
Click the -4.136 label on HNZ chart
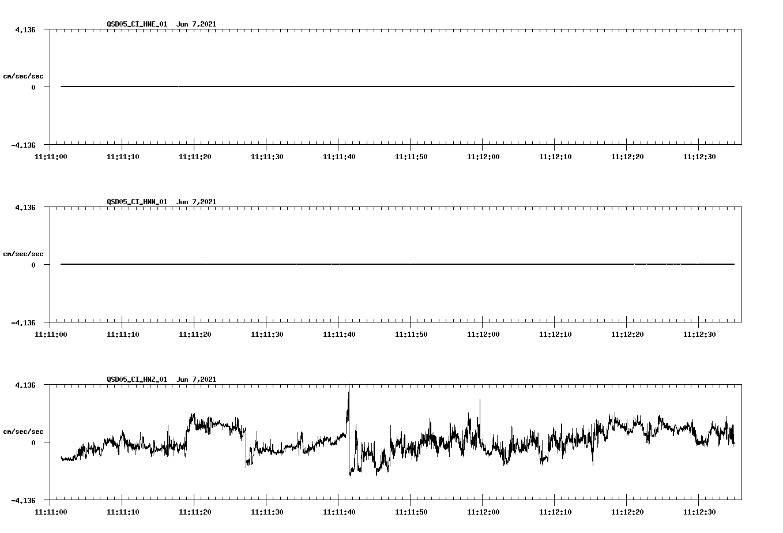23,500
